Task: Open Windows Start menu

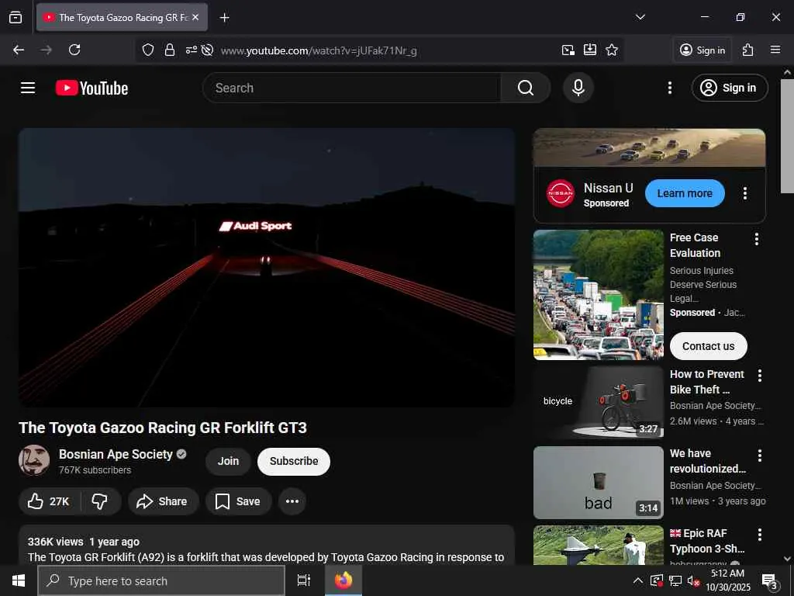Action: coord(19,580)
